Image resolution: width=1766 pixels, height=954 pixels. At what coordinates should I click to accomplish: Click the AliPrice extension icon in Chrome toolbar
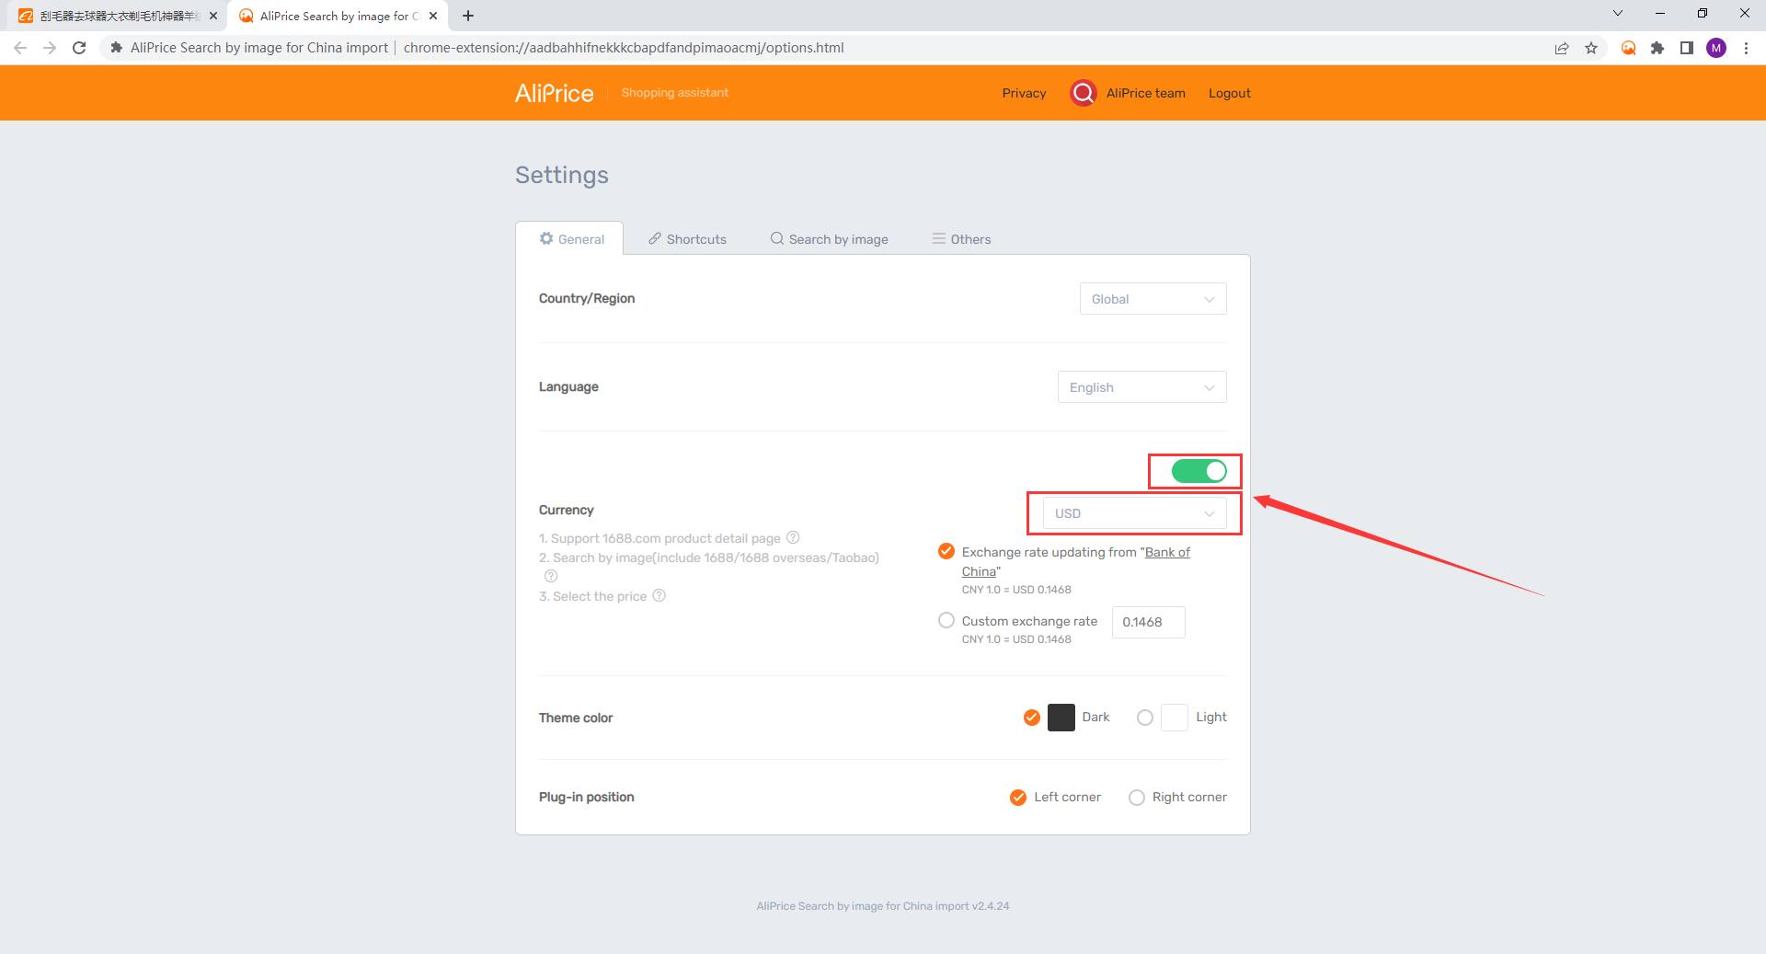point(1628,48)
